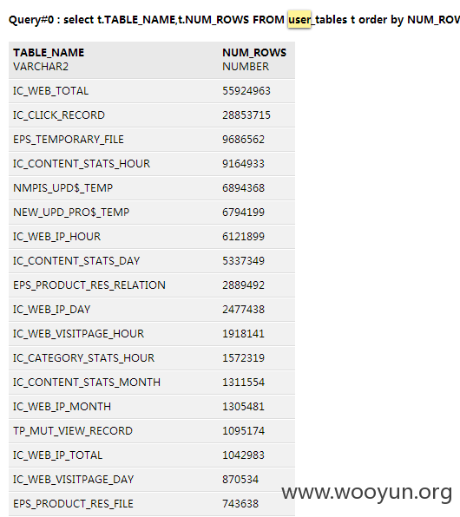This screenshot has width=460, height=517.
Task: Click the IC_WEB_VISITPAGE_HOUR cell
Action: click(x=78, y=334)
